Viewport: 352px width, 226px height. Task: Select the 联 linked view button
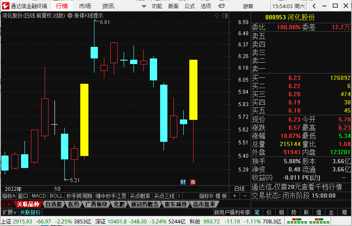click(306, 212)
